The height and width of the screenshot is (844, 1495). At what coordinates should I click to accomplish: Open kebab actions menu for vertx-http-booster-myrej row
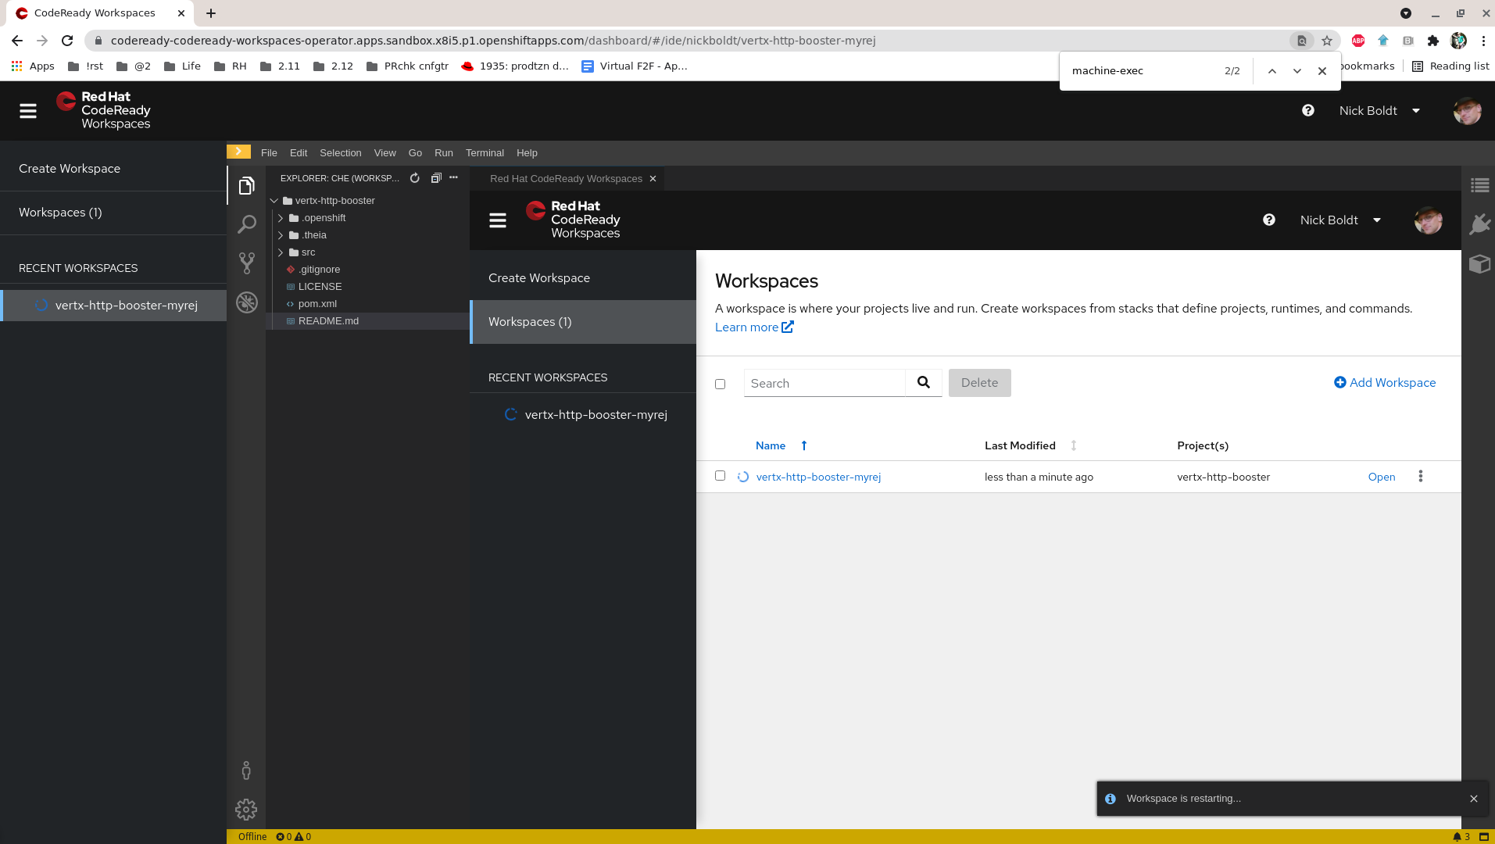pyautogui.click(x=1420, y=477)
